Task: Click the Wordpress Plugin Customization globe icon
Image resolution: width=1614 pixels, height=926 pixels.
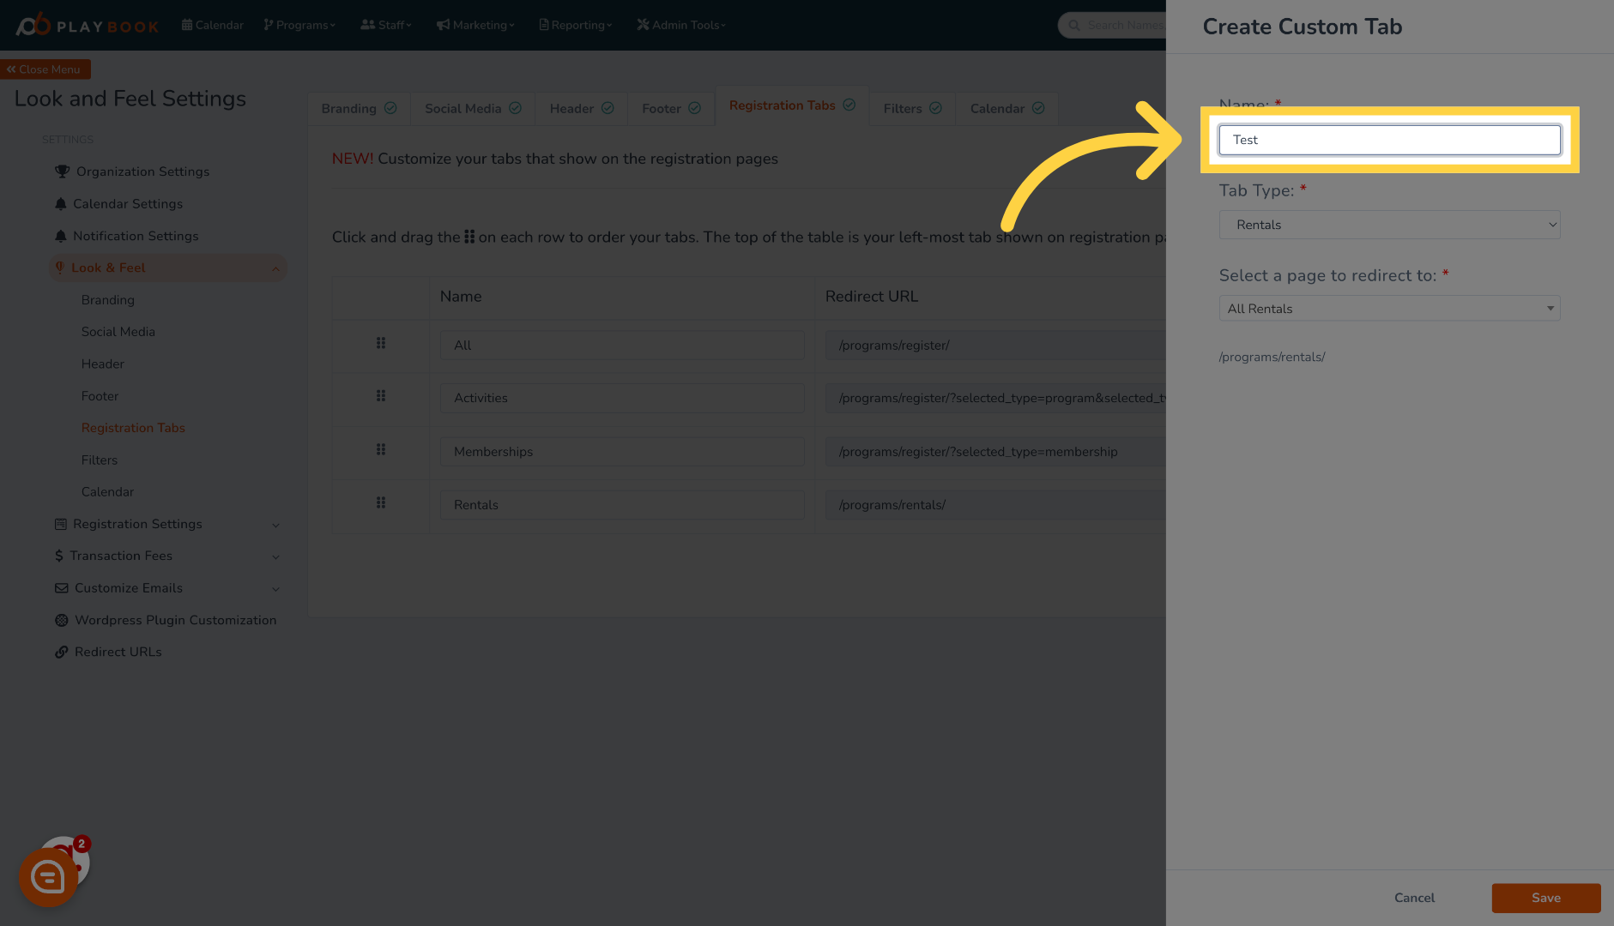Action: pyautogui.click(x=61, y=620)
